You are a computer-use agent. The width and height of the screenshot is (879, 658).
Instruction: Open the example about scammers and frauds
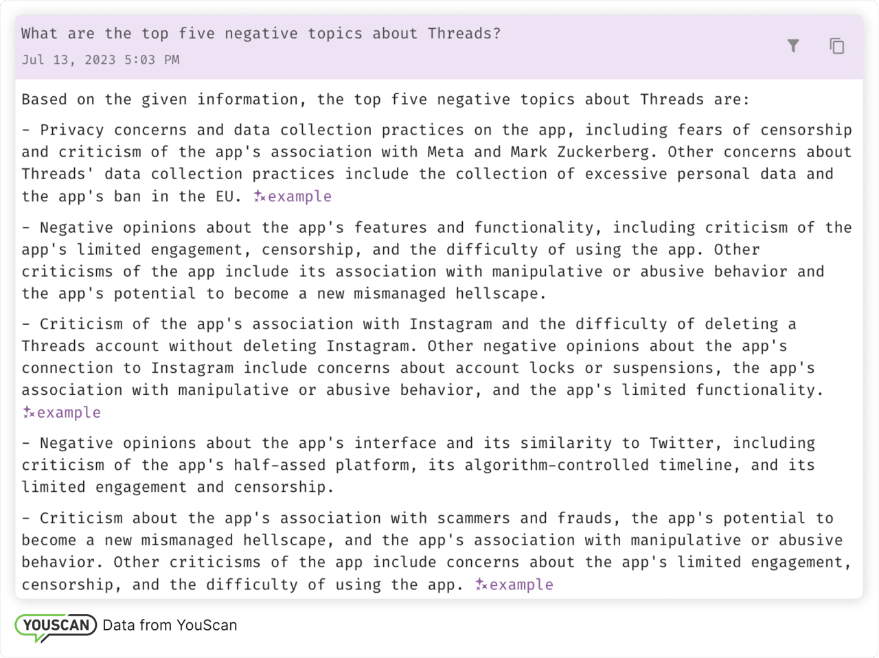[x=521, y=585]
